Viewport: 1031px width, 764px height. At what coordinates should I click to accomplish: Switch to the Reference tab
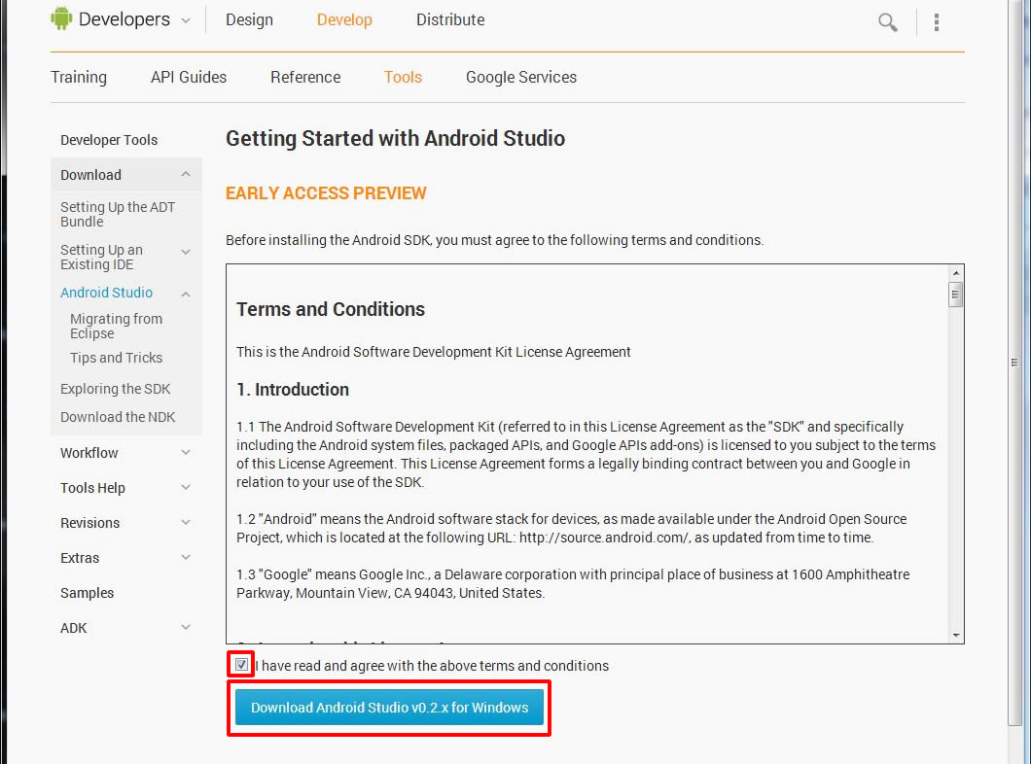(305, 77)
